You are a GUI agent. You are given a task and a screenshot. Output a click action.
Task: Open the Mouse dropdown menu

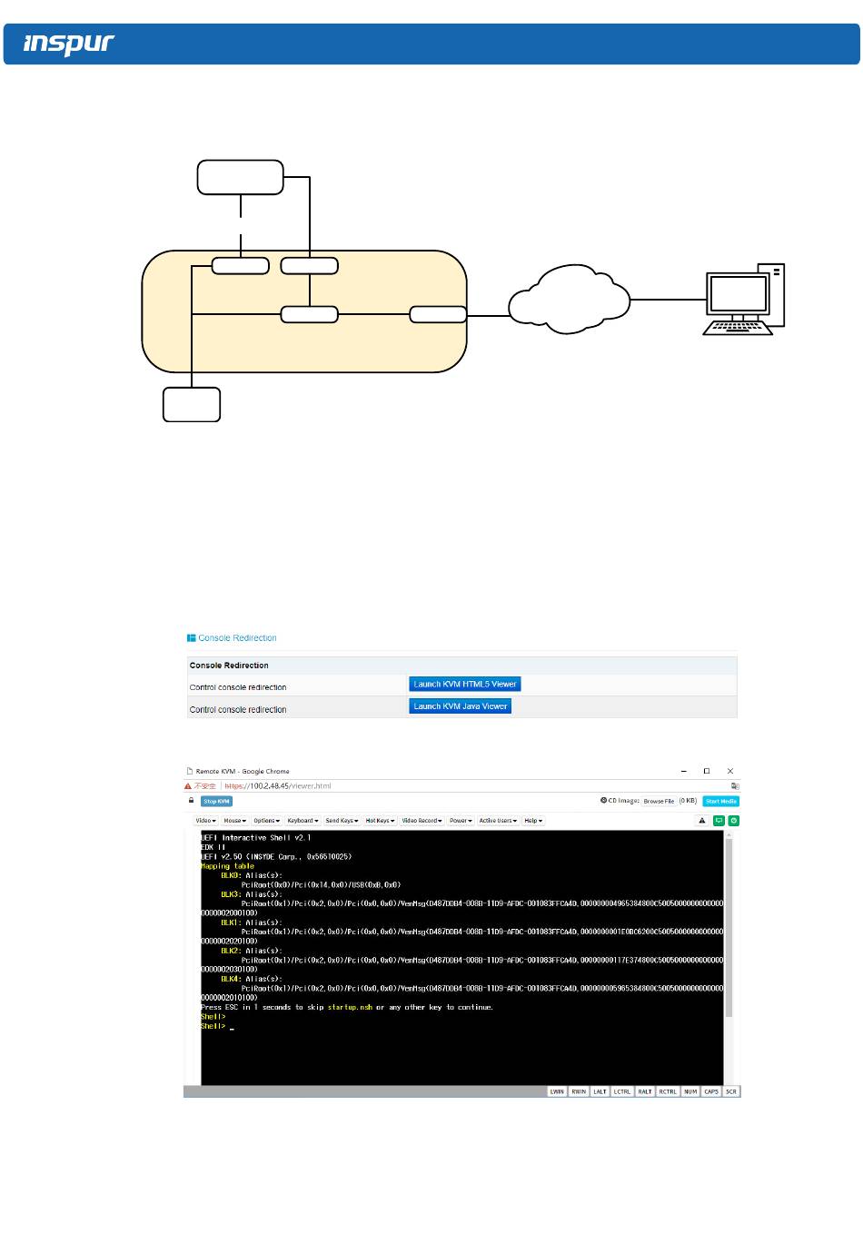pyautogui.click(x=235, y=821)
